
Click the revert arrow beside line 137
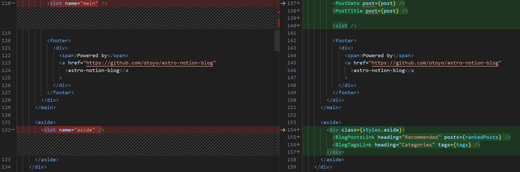click(283, 3)
